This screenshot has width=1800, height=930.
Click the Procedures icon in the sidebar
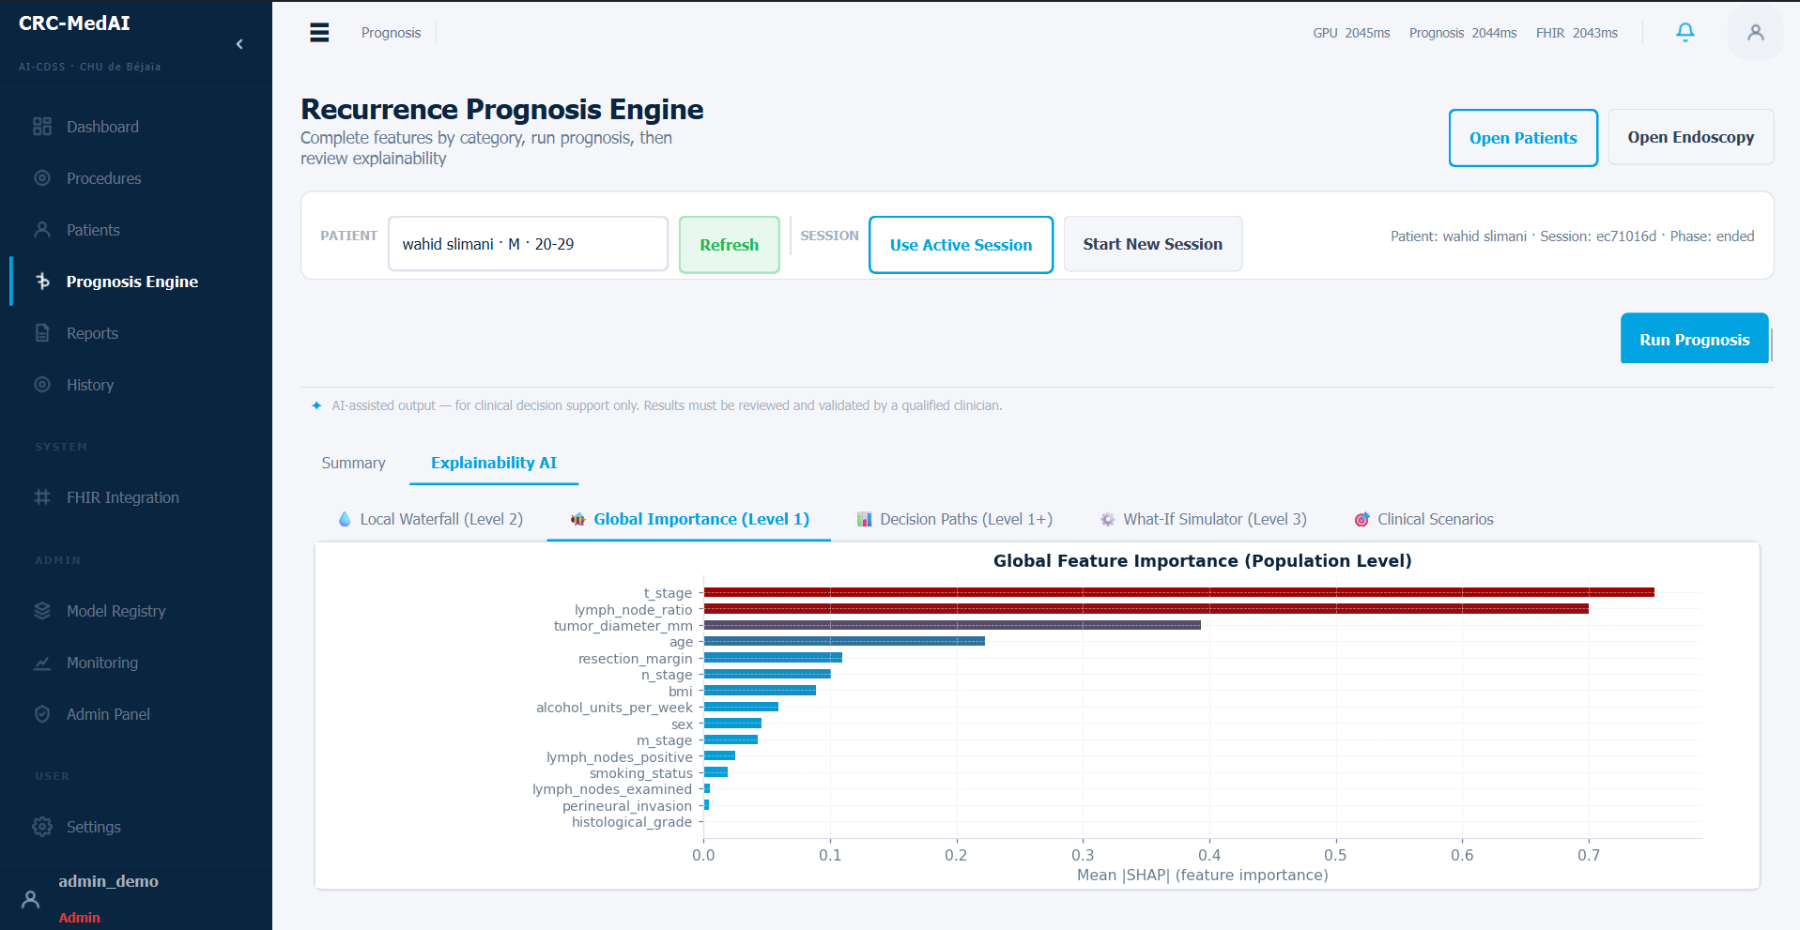[42, 178]
